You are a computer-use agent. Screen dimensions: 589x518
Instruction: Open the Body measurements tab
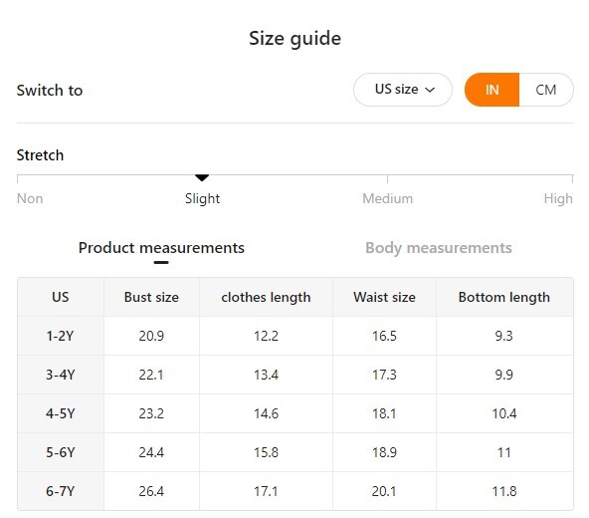pyautogui.click(x=439, y=248)
